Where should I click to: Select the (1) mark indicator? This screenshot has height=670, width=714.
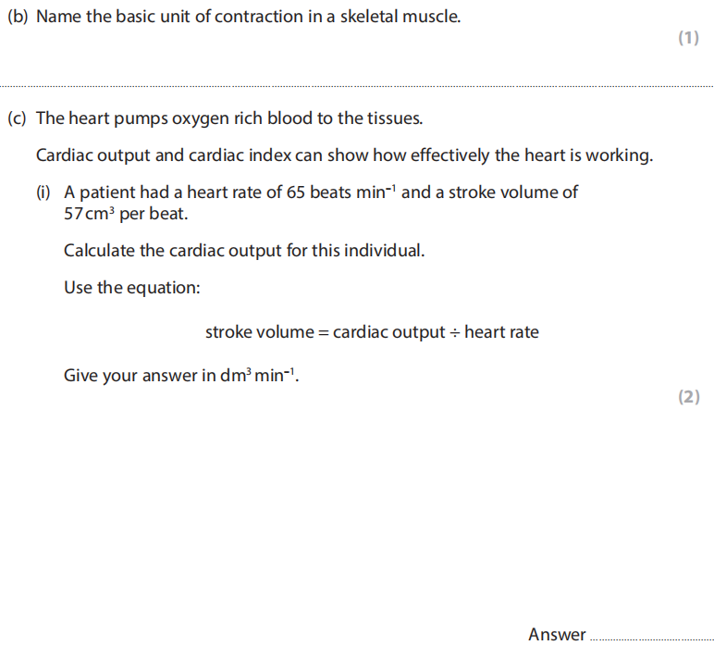click(x=688, y=38)
